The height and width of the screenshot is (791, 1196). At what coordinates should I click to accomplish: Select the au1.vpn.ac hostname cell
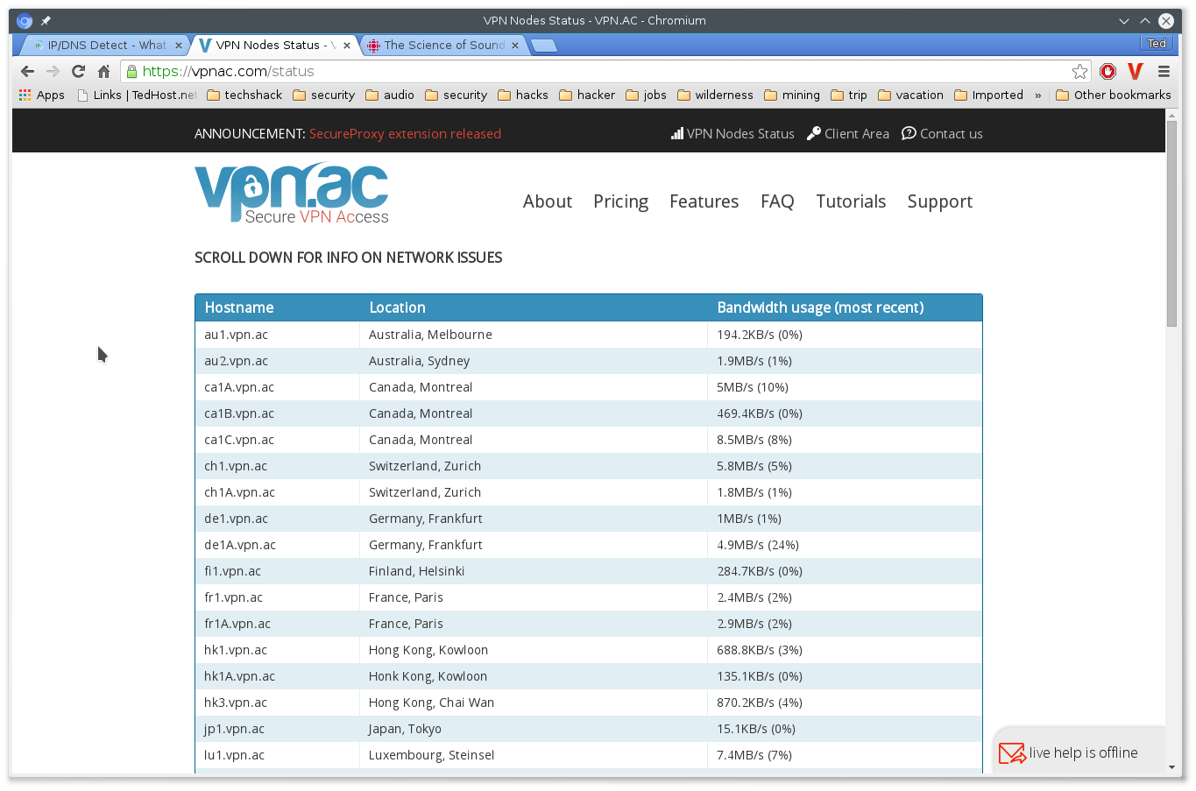277,335
